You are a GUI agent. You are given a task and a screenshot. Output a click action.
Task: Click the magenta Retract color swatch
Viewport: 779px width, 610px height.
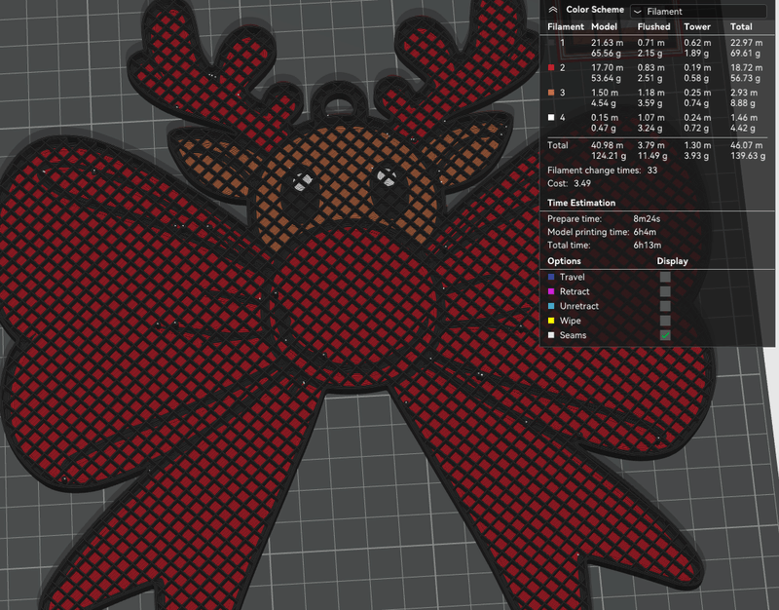click(551, 291)
